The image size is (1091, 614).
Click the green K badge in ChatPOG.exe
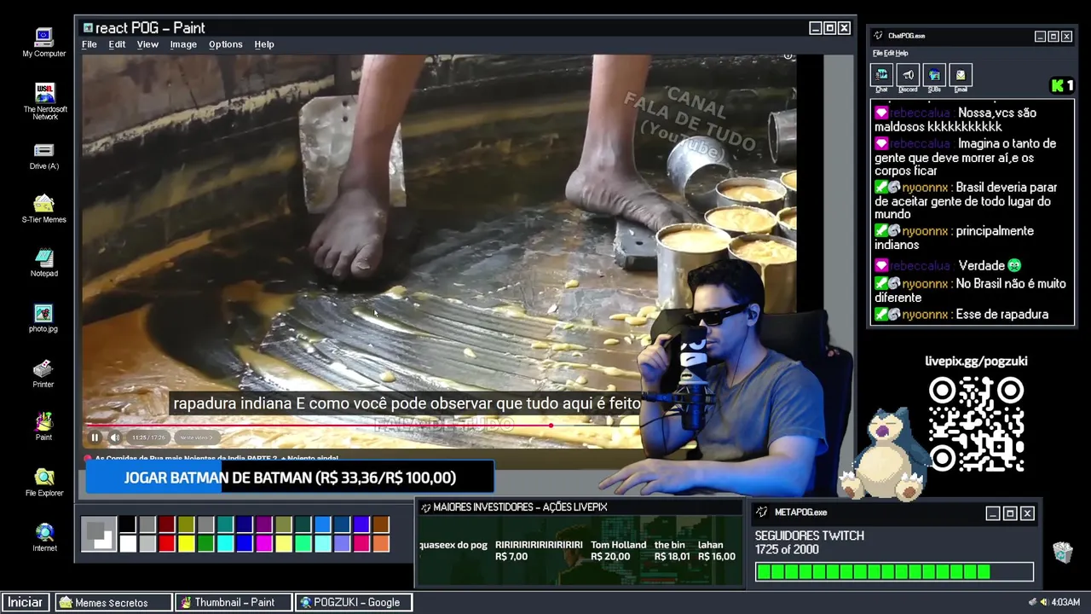(1062, 85)
